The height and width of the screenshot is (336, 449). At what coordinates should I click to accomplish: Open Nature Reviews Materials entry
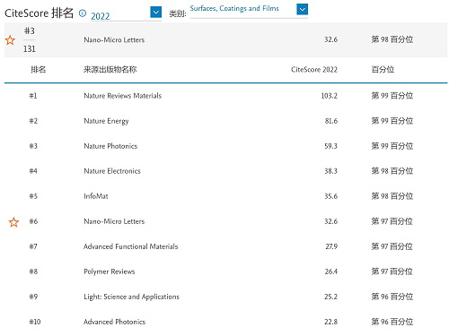tap(123, 96)
